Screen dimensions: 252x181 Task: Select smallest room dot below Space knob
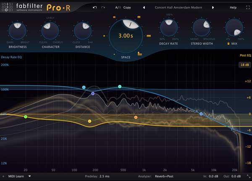pos(114,55)
